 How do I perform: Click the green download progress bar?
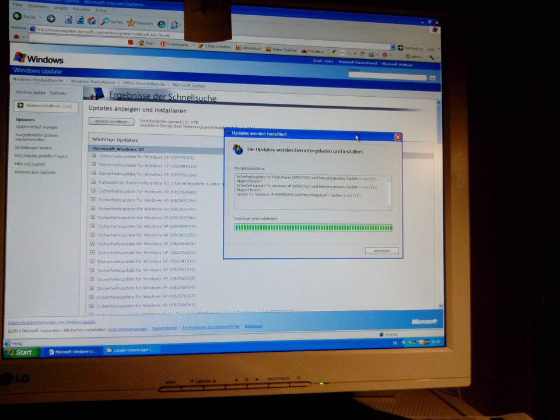[313, 227]
